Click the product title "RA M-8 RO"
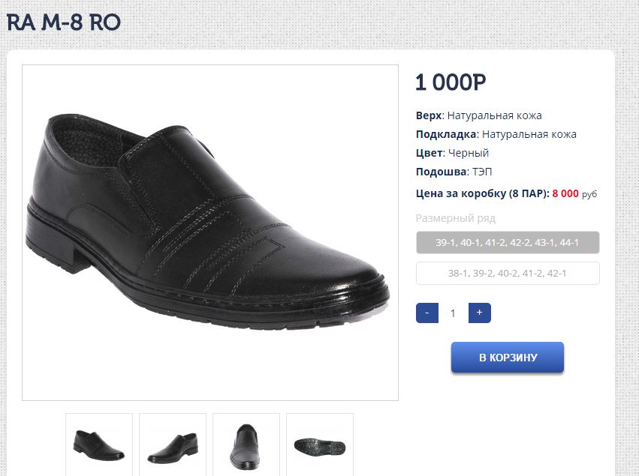The width and height of the screenshot is (639, 476). [x=64, y=22]
